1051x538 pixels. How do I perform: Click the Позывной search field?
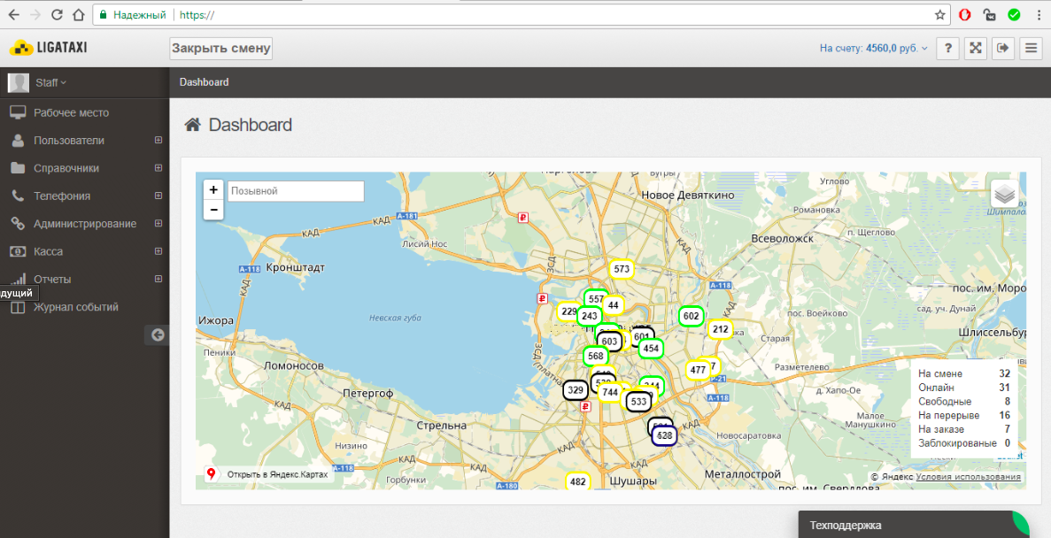point(296,191)
